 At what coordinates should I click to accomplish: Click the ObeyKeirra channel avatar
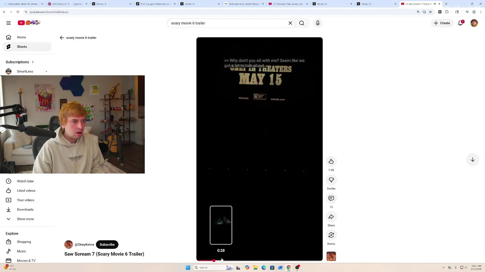click(69, 244)
